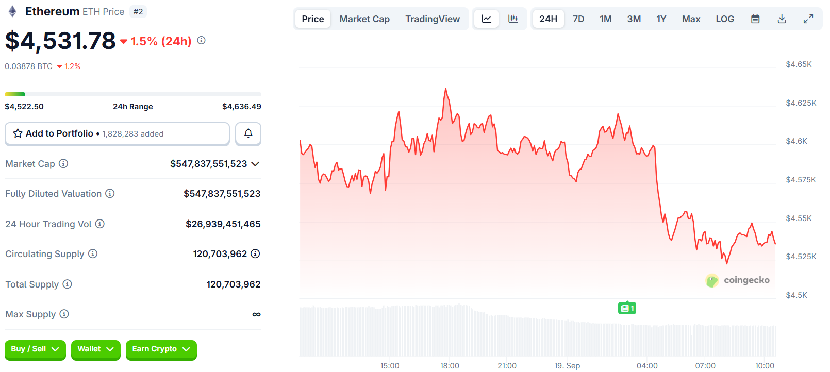This screenshot has height=372, width=830.
Task: Show Max Supply info icon
Action: (64, 314)
